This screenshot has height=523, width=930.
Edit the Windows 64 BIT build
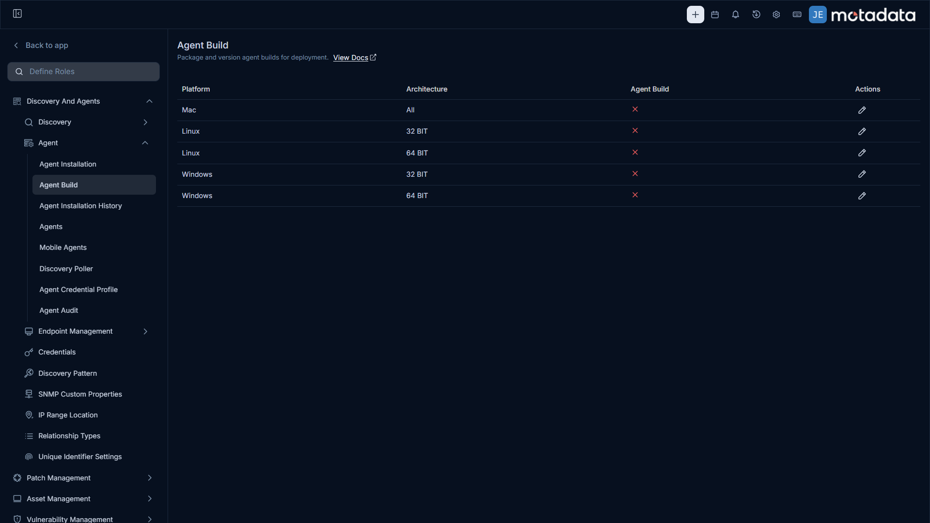click(862, 196)
